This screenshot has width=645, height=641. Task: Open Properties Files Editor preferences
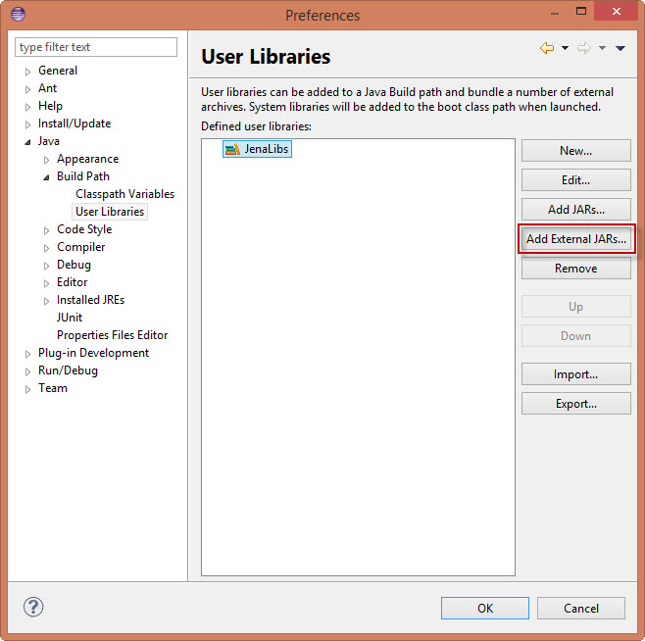113,335
